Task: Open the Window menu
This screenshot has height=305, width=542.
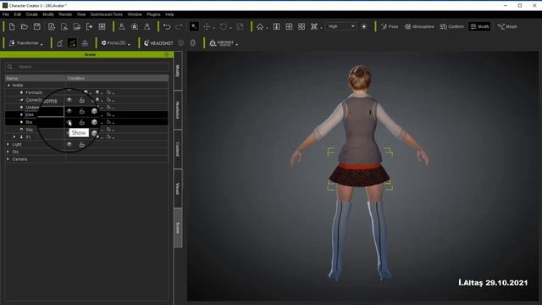Action: (x=135, y=14)
